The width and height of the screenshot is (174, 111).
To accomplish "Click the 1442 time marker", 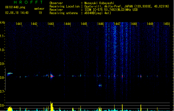I will [34, 24].
